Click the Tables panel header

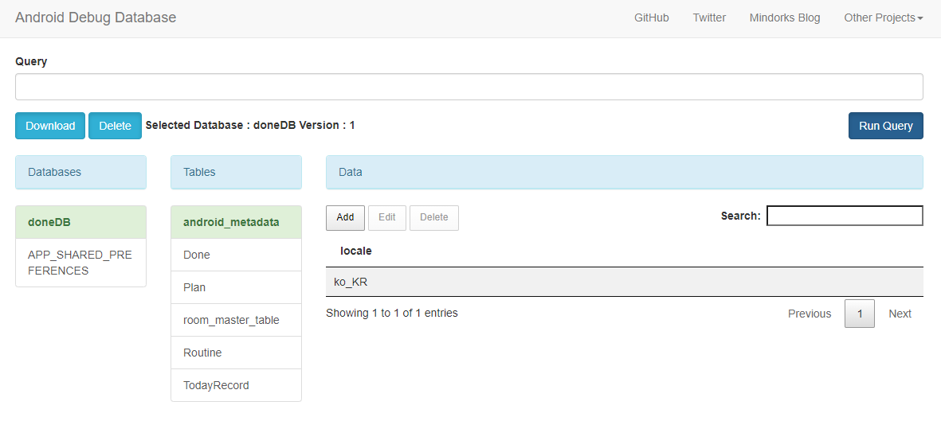pos(236,172)
